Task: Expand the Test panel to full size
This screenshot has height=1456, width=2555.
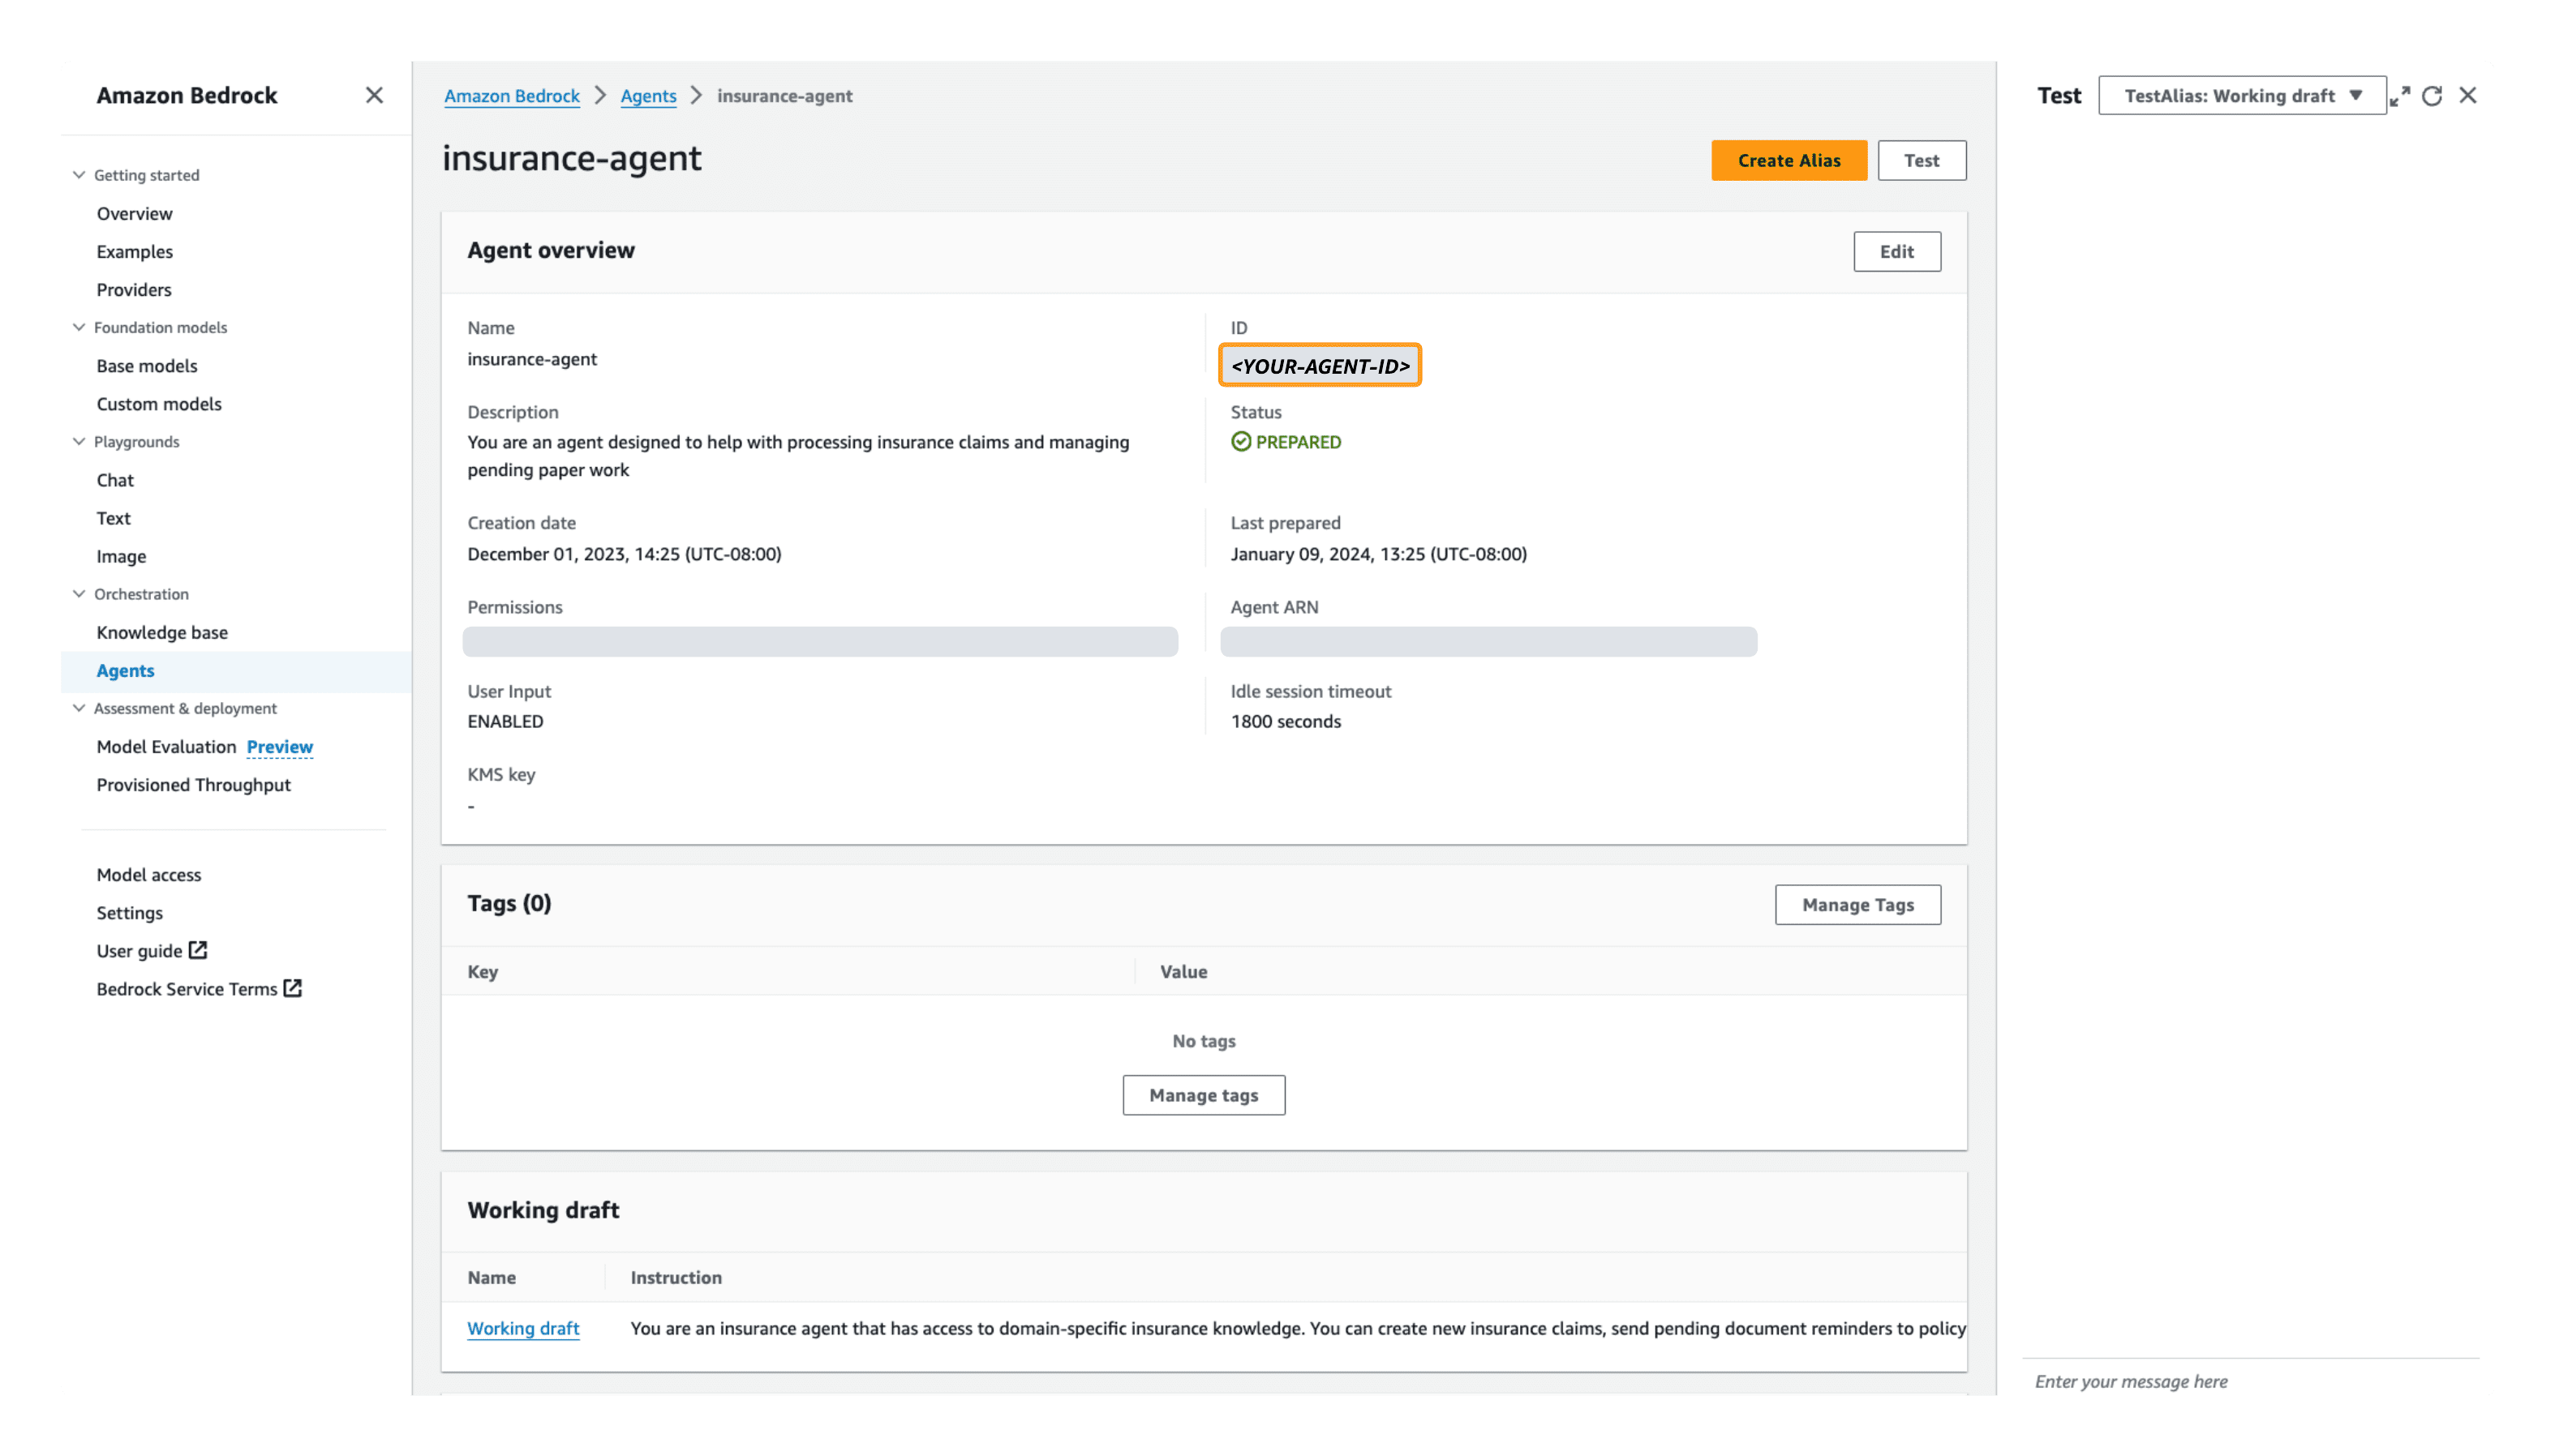Action: 2400,96
